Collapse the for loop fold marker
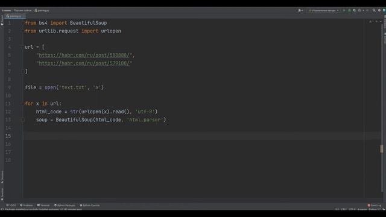 coord(23,104)
